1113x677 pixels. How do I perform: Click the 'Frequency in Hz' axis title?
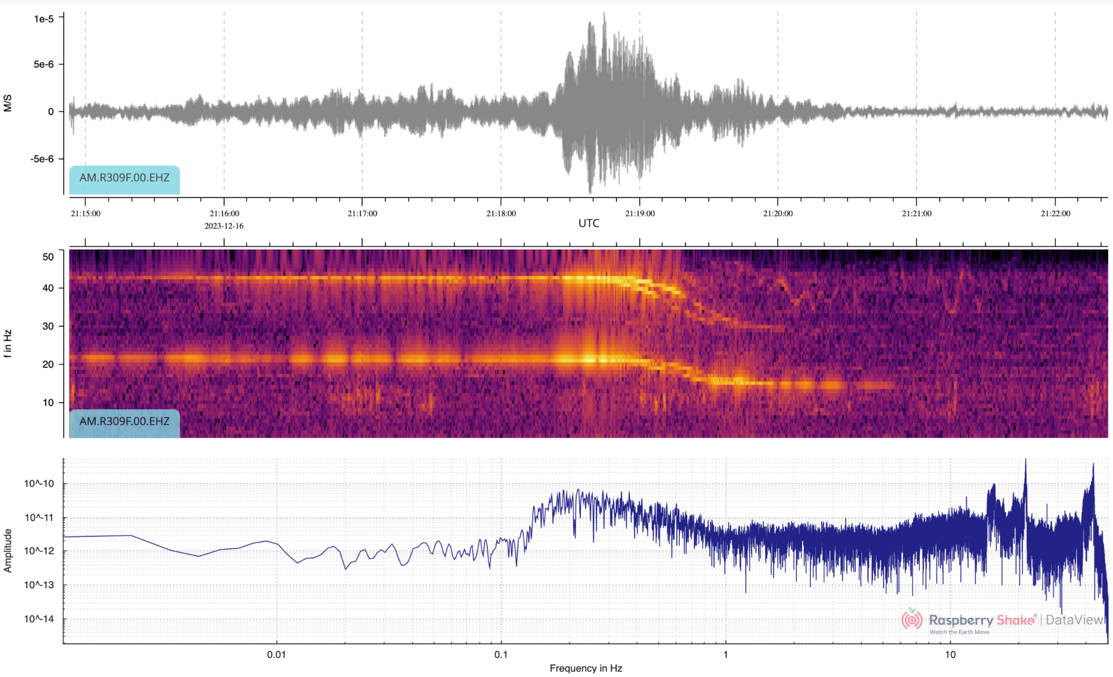[586, 668]
